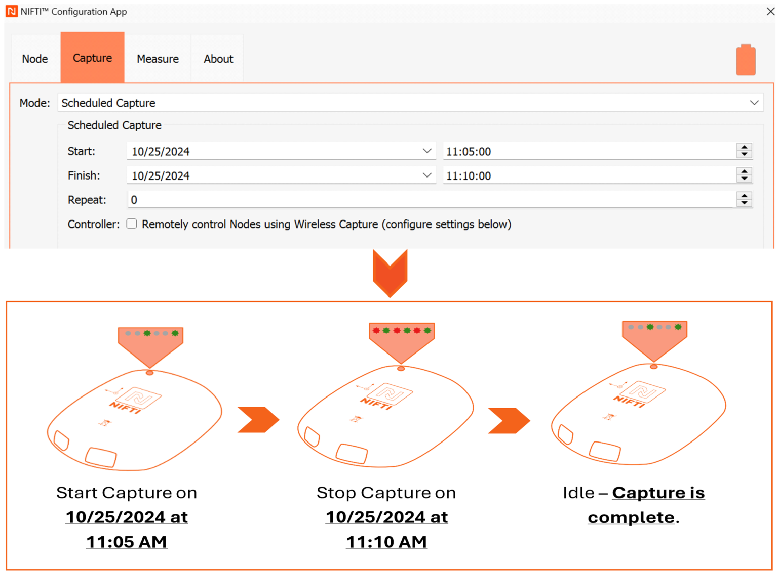Click red-green LED indicator above Stop Capture node
Image resolution: width=778 pixels, height=574 pixels.
point(402,343)
